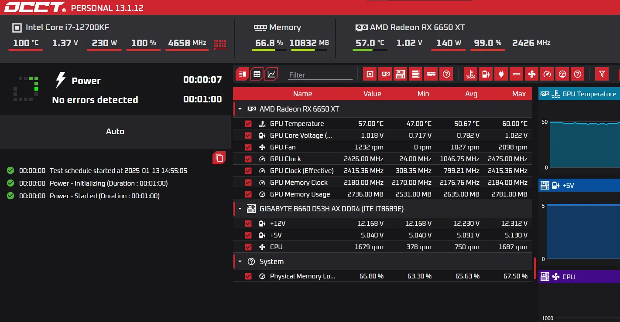
Task: Switch to the table layout view icon
Action: 257,74
